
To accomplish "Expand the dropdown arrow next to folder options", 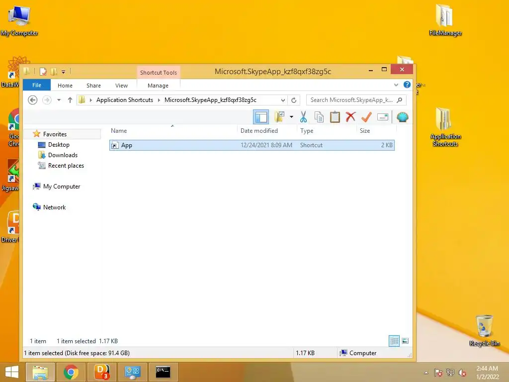I will [x=291, y=117].
